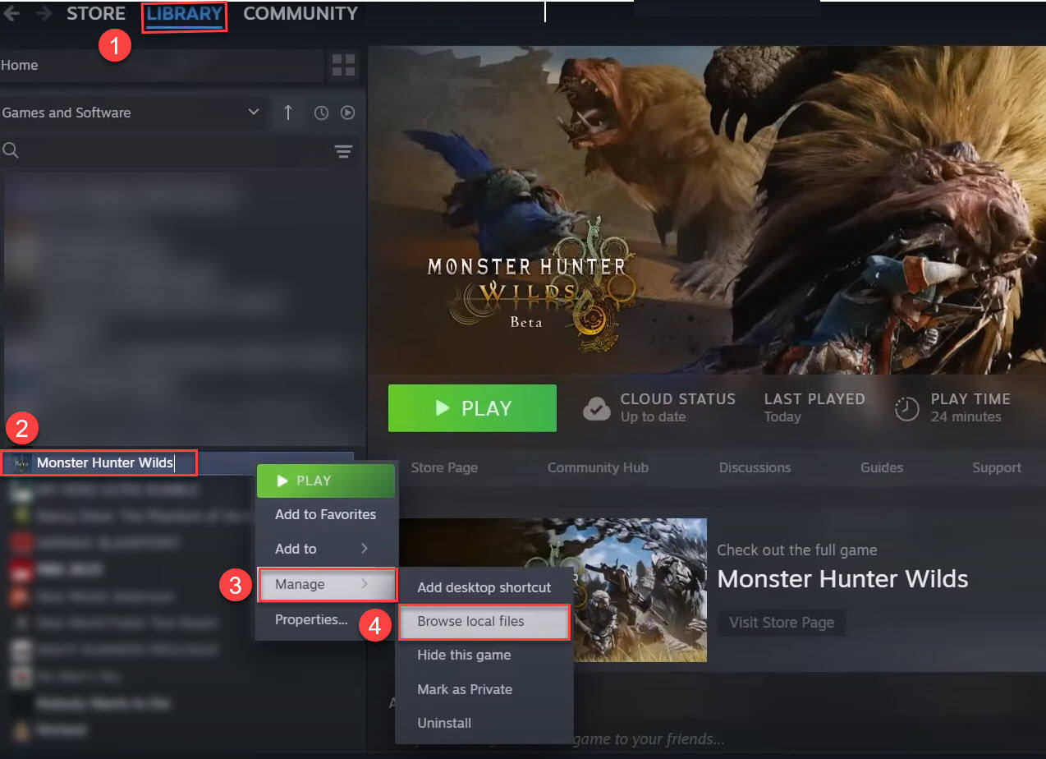This screenshot has width=1046, height=759.
Task: Choose Uninstall from the context menu
Action: click(444, 724)
